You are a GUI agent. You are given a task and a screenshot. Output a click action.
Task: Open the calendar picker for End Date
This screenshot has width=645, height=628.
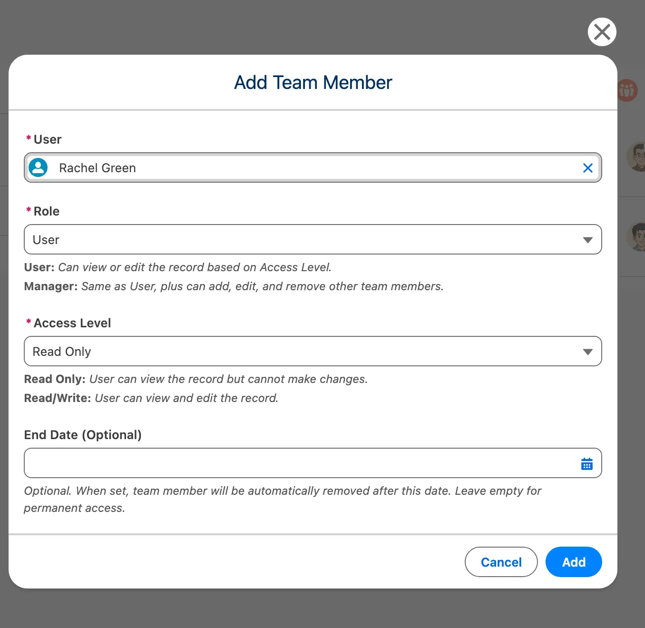tap(586, 463)
